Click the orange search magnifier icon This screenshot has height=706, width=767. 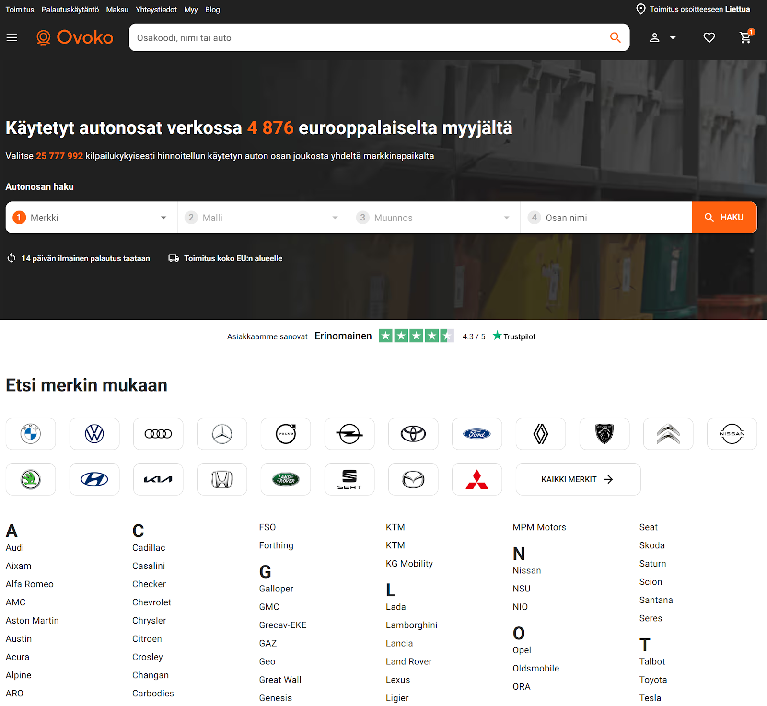click(x=616, y=37)
